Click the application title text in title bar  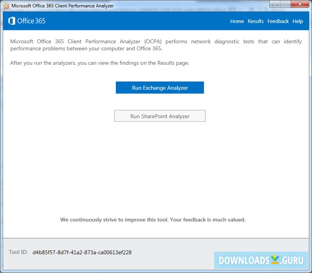tap(62, 5)
